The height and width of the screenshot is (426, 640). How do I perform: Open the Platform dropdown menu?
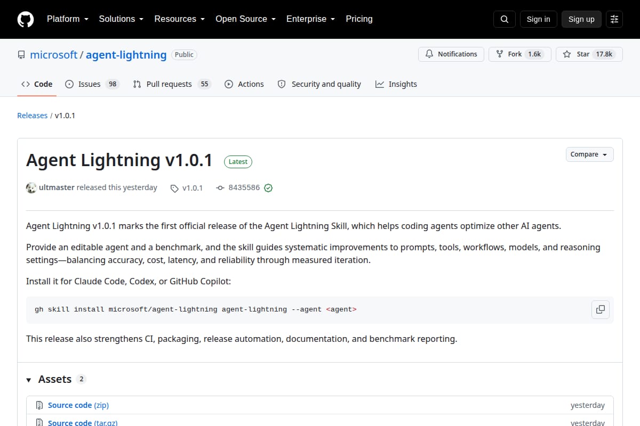pyautogui.click(x=67, y=19)
